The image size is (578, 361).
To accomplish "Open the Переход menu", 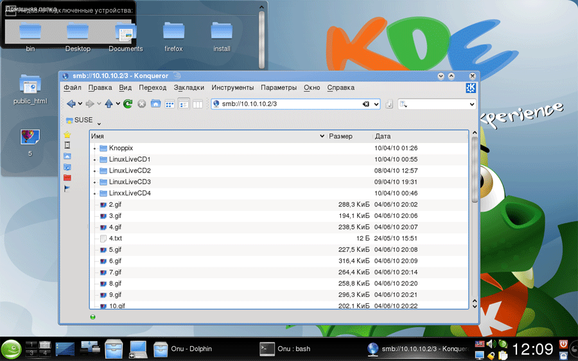I will 153,88.
